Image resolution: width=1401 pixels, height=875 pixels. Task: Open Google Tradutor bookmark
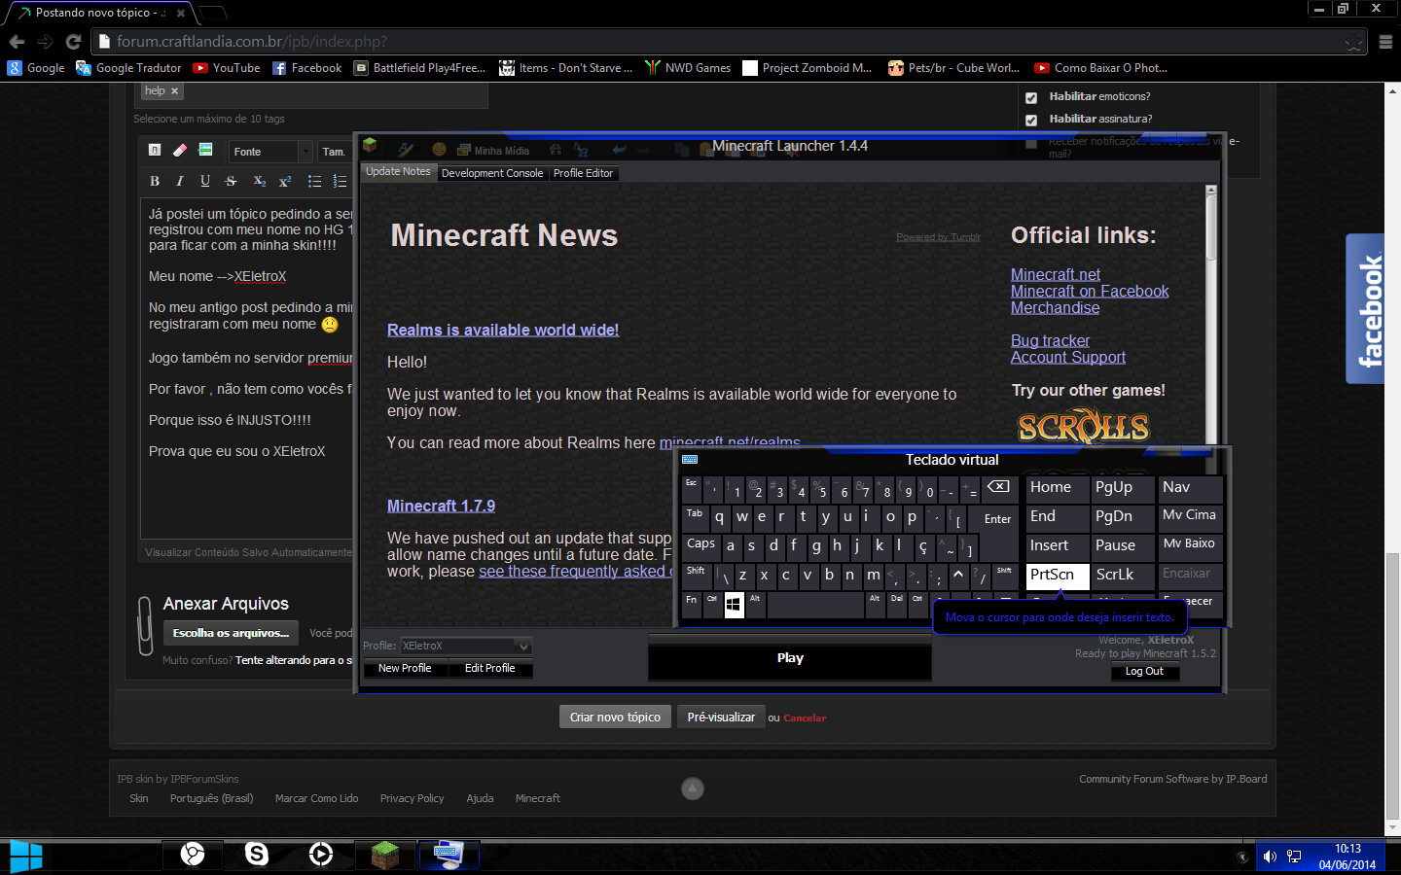coord(128,68)
